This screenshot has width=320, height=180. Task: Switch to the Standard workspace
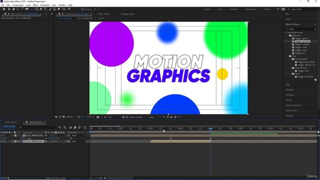coord(234,9)
